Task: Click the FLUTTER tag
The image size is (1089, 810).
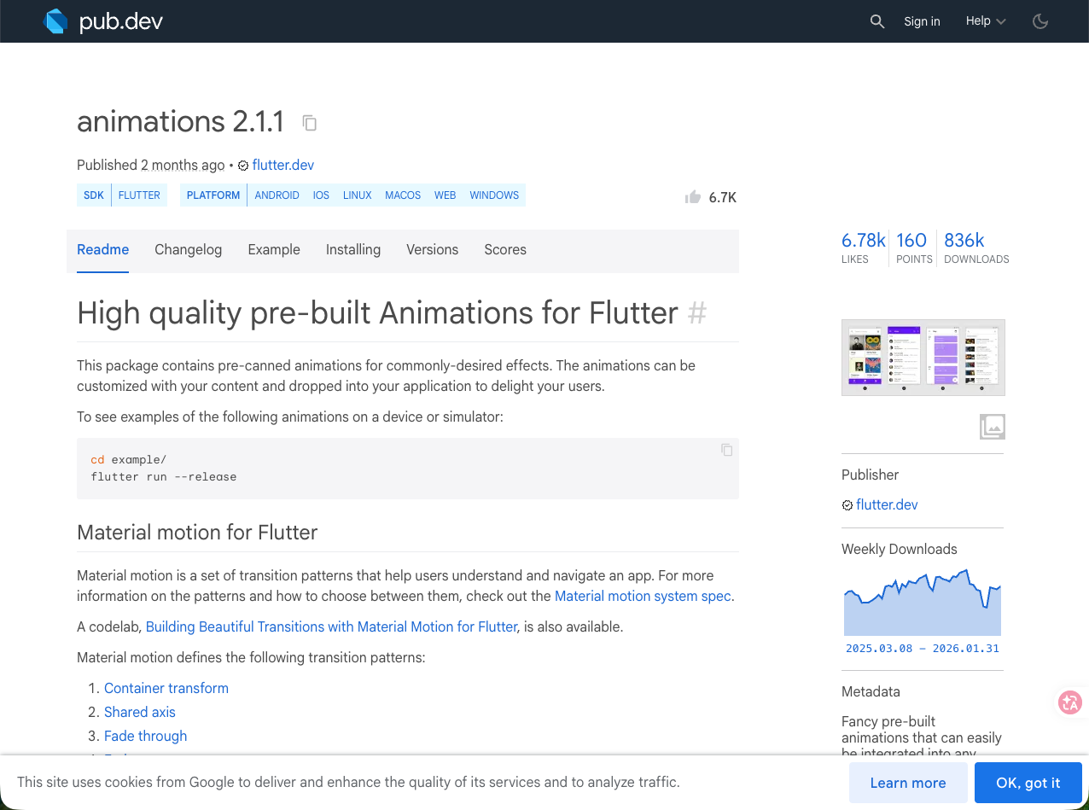Action: tap(139, 195)
